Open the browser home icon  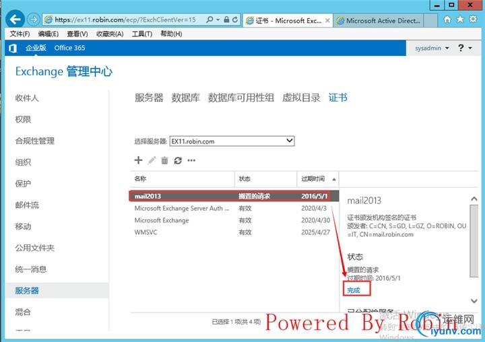tap(447, 20)
